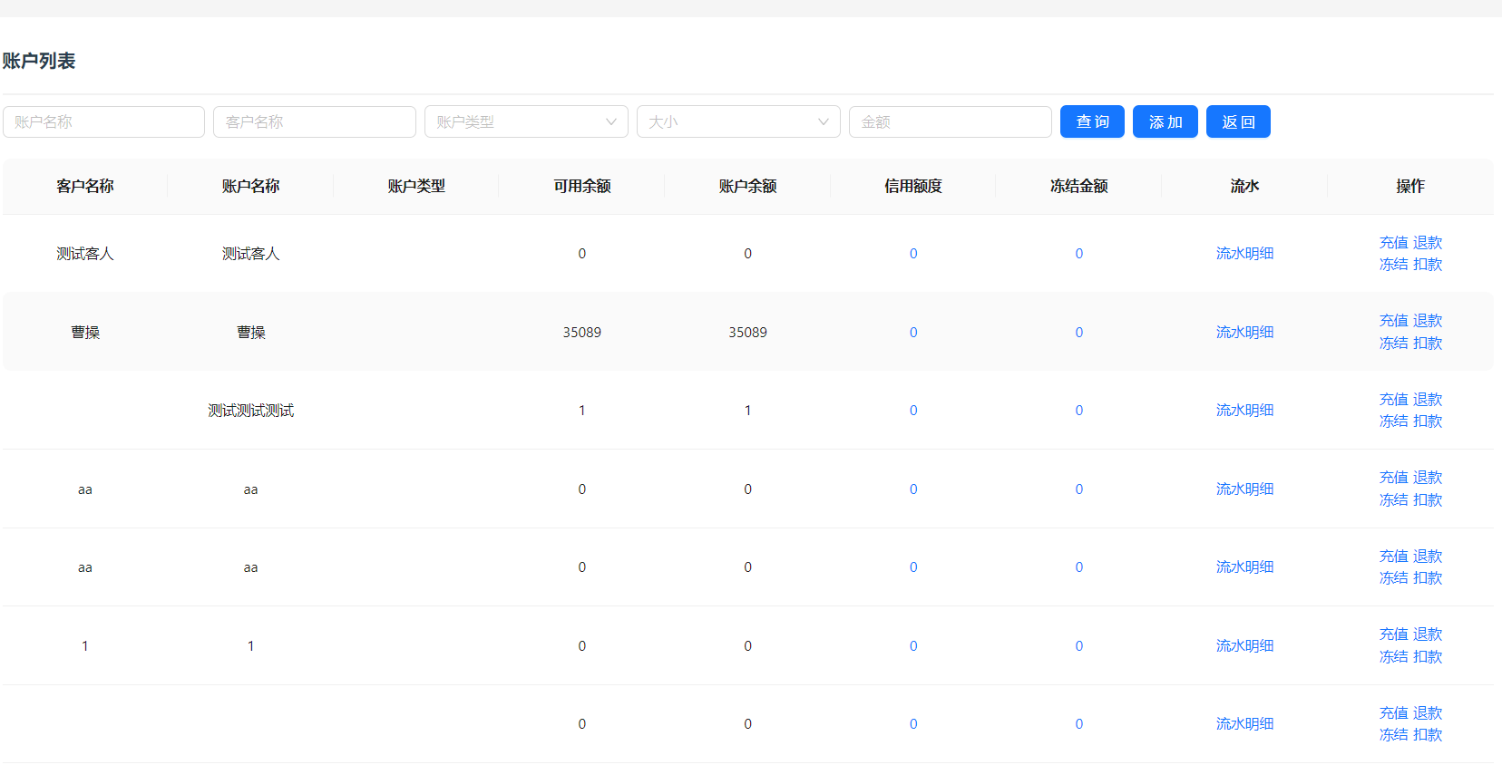Screen dimensions: 1502x765
Task: Click 信用额度 value in 测试客人 row
Action: (x=913, y=254)
